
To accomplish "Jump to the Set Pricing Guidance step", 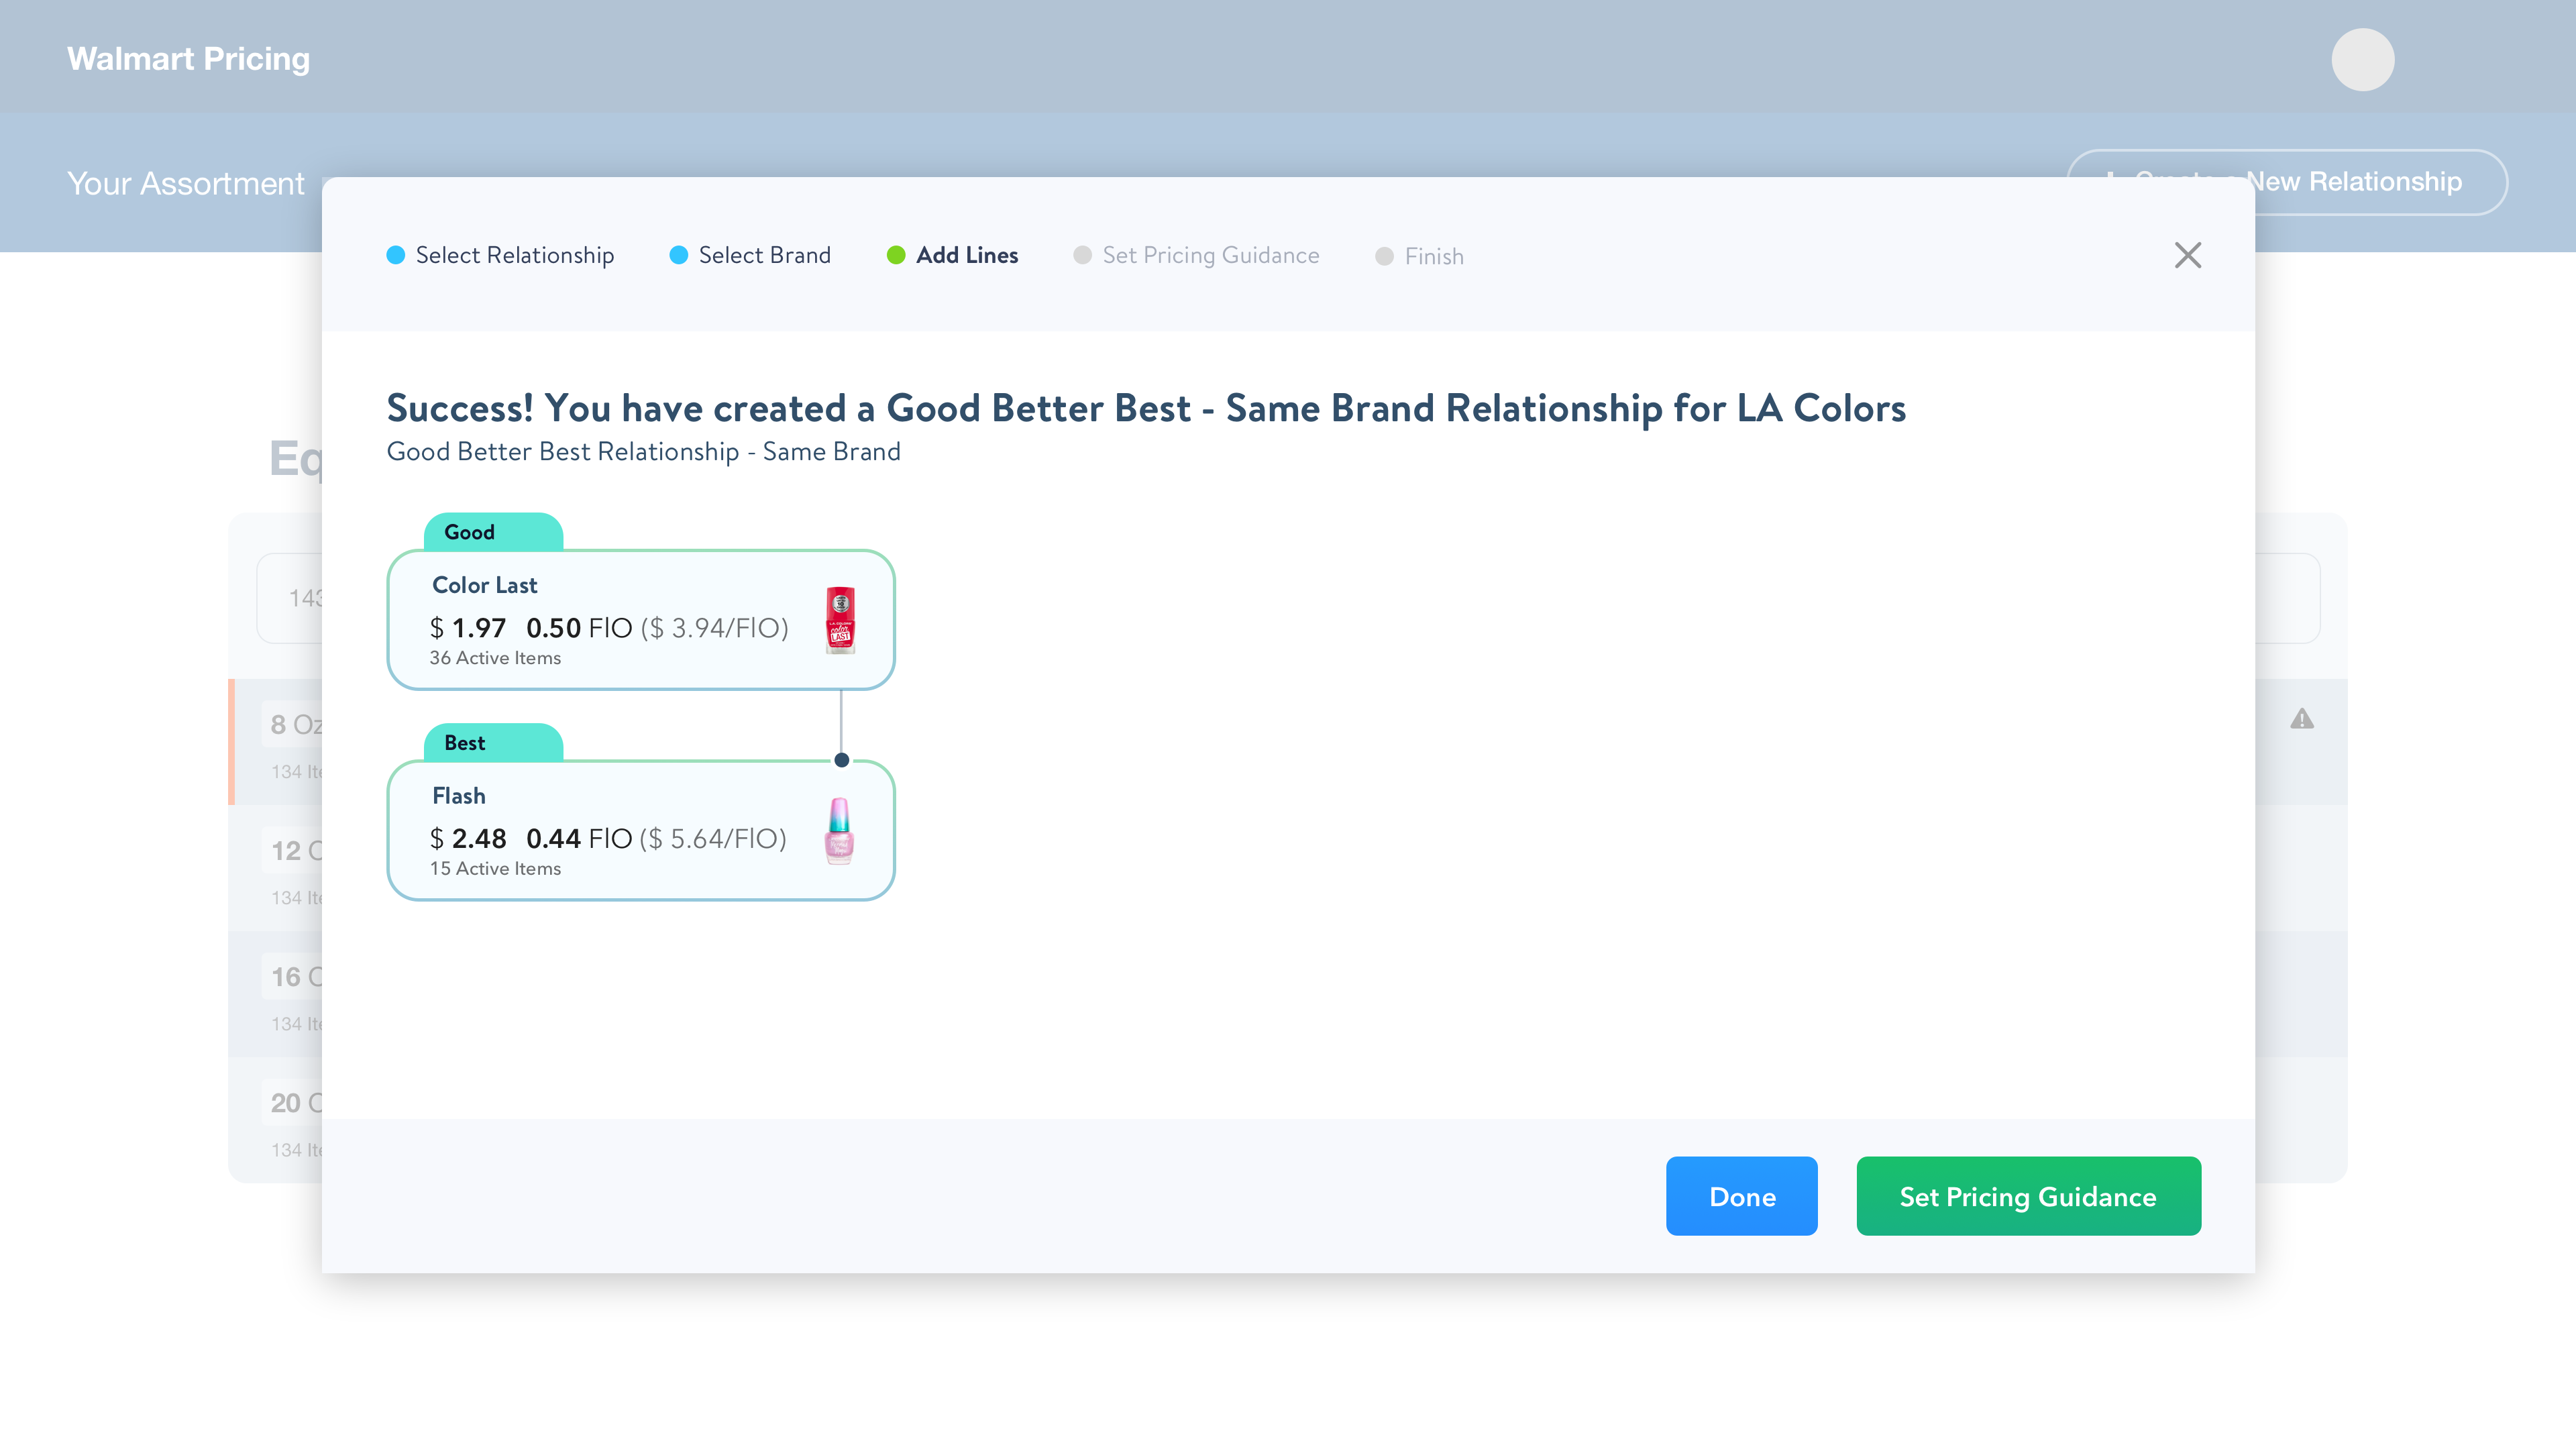I will tap(1196, 255).
